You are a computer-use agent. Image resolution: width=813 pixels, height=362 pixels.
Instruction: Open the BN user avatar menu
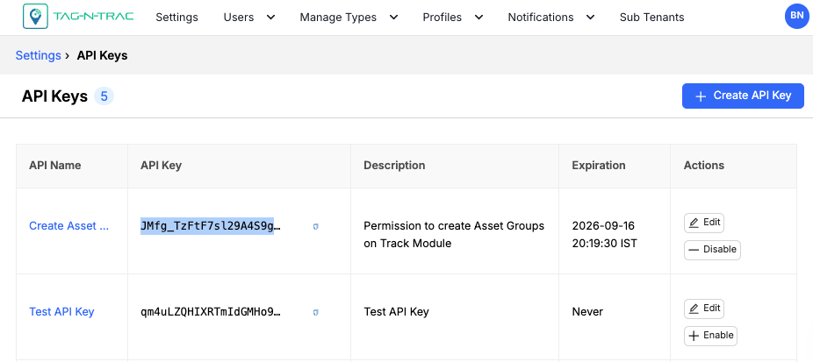pos(795,17)
